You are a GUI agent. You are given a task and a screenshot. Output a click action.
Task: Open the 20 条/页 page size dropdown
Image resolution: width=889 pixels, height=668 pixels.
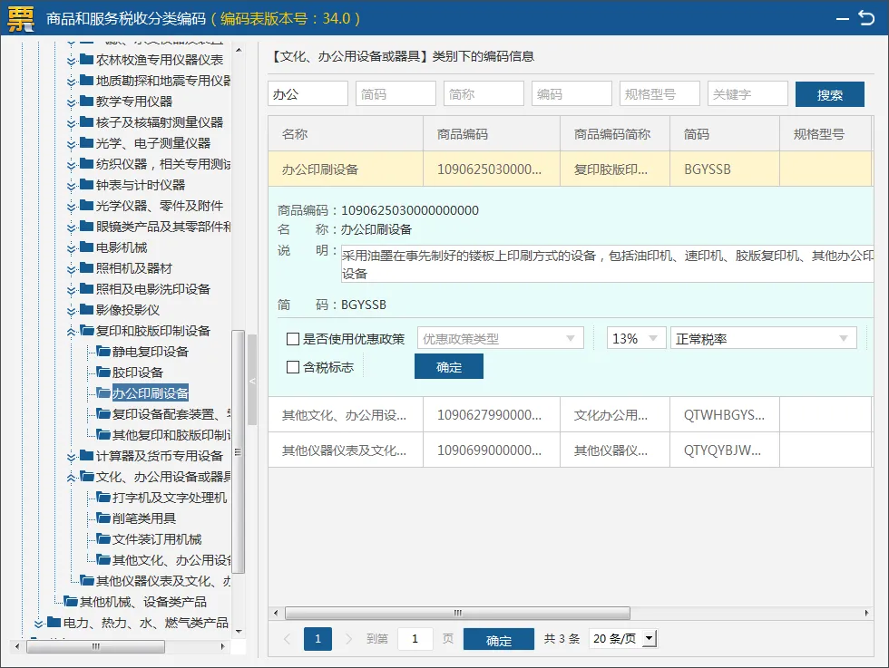coord(622,638)
